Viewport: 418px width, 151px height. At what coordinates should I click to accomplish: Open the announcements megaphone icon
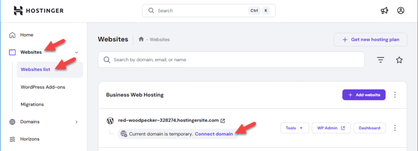(x=384, y=11)
